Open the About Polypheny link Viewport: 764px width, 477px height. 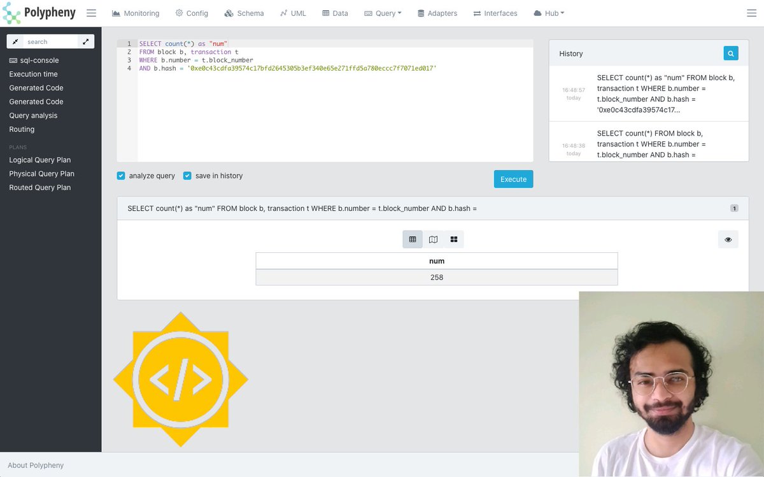(36, 466)
